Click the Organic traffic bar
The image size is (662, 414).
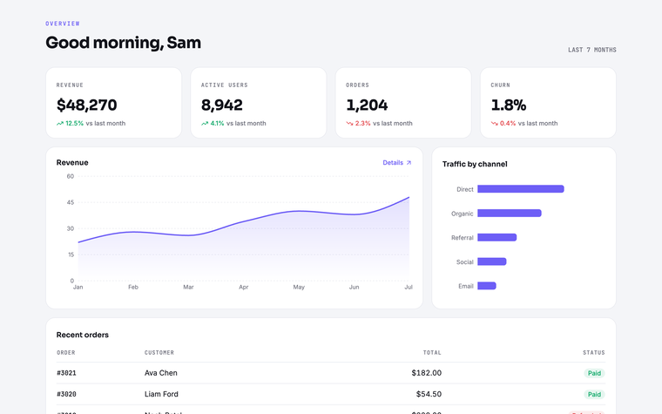pyautogui.click(x=510, y=214)
